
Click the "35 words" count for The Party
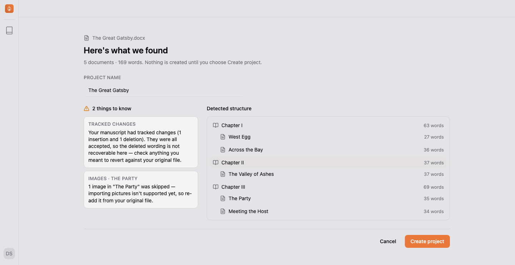(x=434, y=198)
